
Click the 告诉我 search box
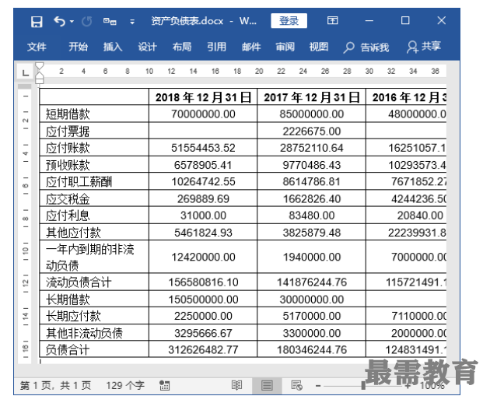click(366, 47)
